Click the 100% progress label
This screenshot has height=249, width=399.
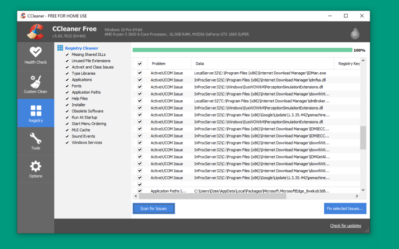pyautogui.click(x=359, y=50)
